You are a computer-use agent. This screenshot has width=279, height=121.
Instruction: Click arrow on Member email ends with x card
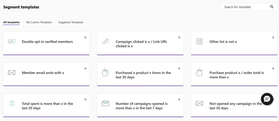[85, 68]
